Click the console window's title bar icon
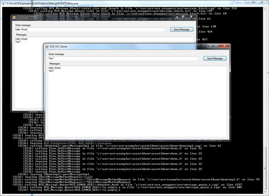 4,4
